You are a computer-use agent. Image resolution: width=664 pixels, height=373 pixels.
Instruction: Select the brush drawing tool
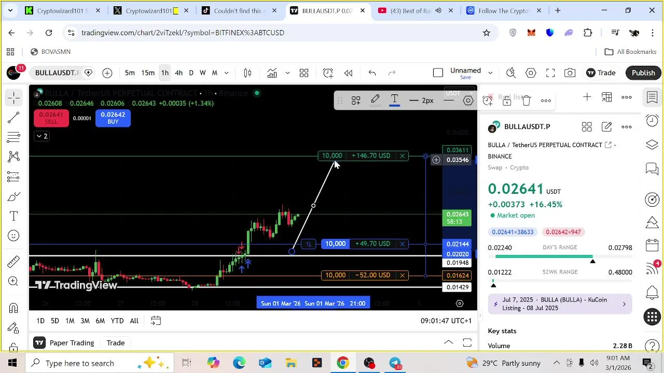(14, 196)
